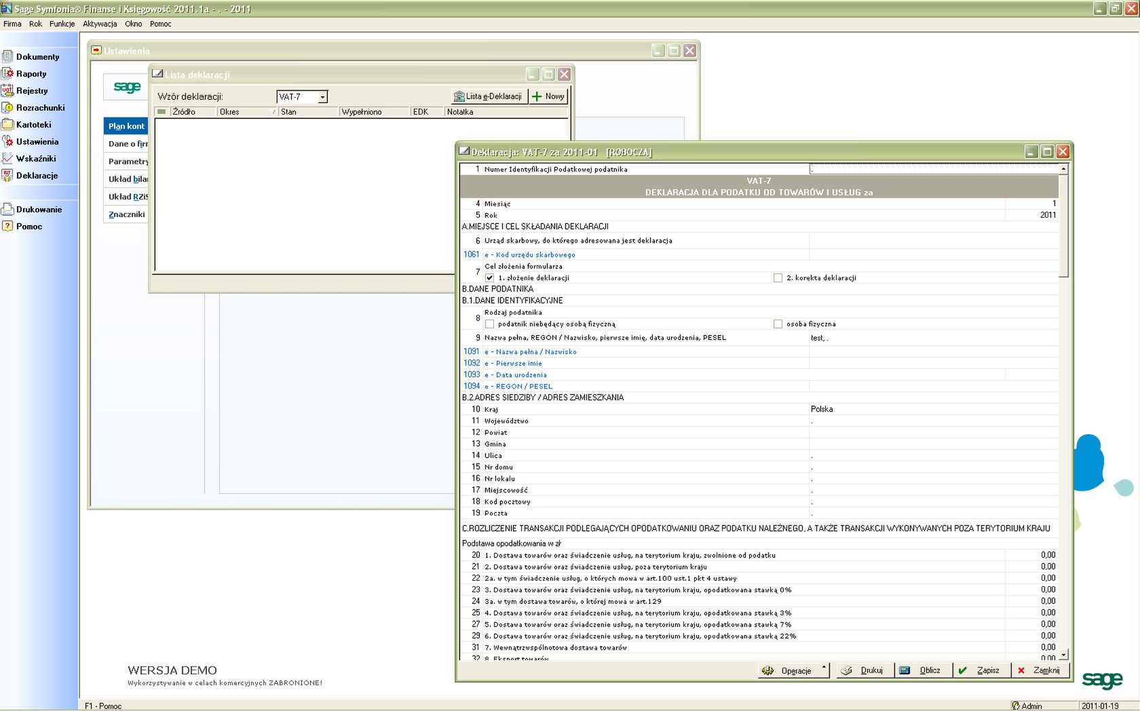Open Wskaźniki chart icon in sidebar
This screenshot has height=711, width=1140.
pos(7,158)
